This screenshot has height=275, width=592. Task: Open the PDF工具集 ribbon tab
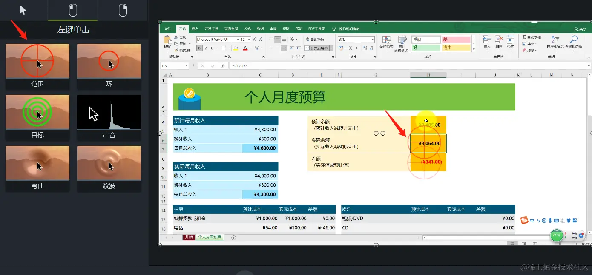tap(316, 29)
